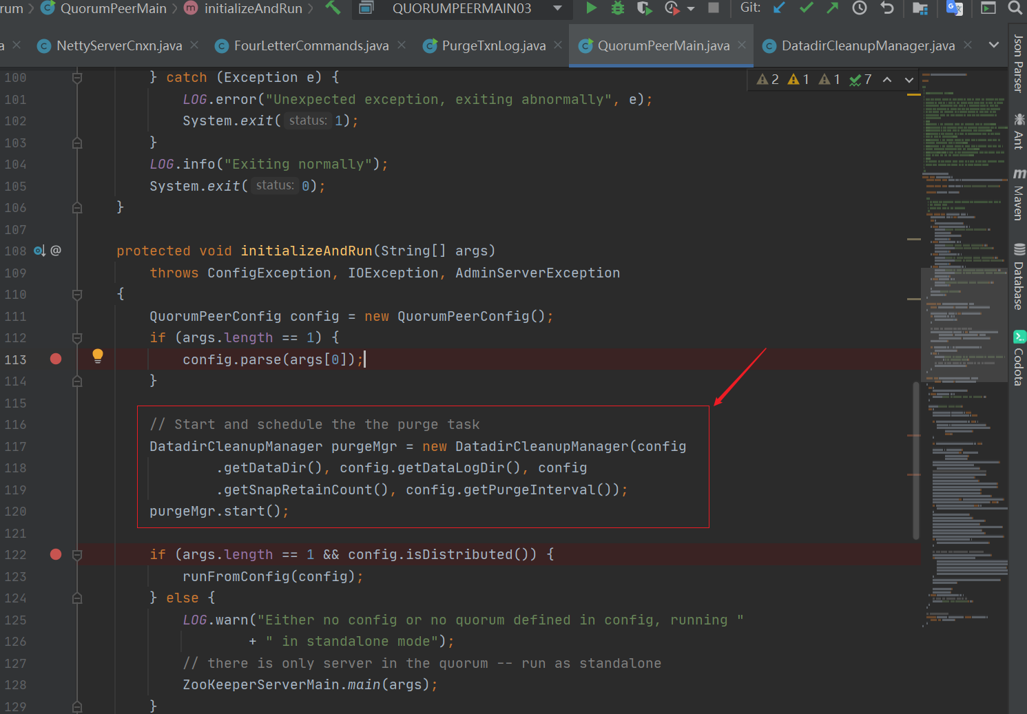1027x714 pixels.
Task: Open the profiler options dropdown arrow
Action: click(x=691, y=9)
